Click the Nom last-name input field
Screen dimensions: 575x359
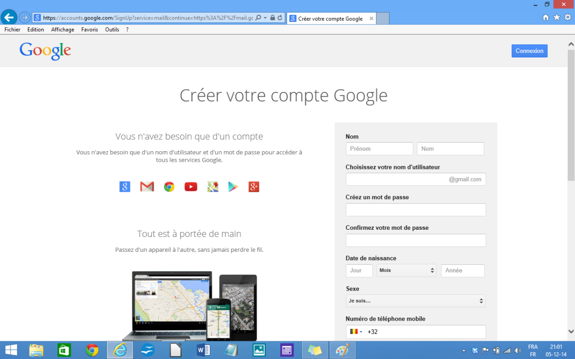[450, 149]
